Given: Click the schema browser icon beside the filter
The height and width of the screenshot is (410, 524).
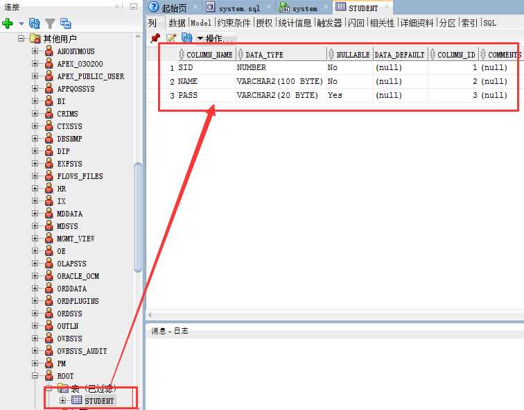Looking at the screenshot, I should click(x=65, y=24).
